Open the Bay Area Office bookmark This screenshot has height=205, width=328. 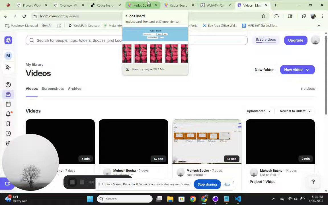[x=220, y=26]
